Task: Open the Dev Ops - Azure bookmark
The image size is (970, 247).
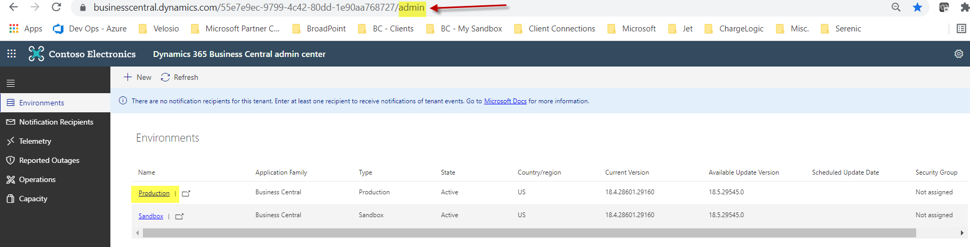Action: coord(90,29)
